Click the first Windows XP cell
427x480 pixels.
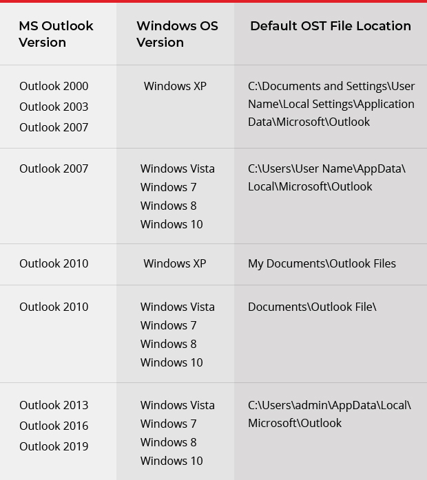coord(175,86)
